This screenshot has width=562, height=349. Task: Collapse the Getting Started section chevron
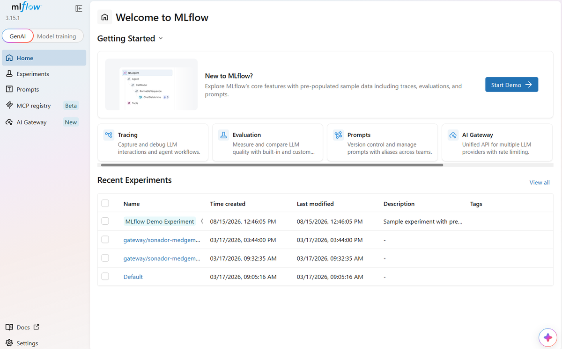pos(161,38)
